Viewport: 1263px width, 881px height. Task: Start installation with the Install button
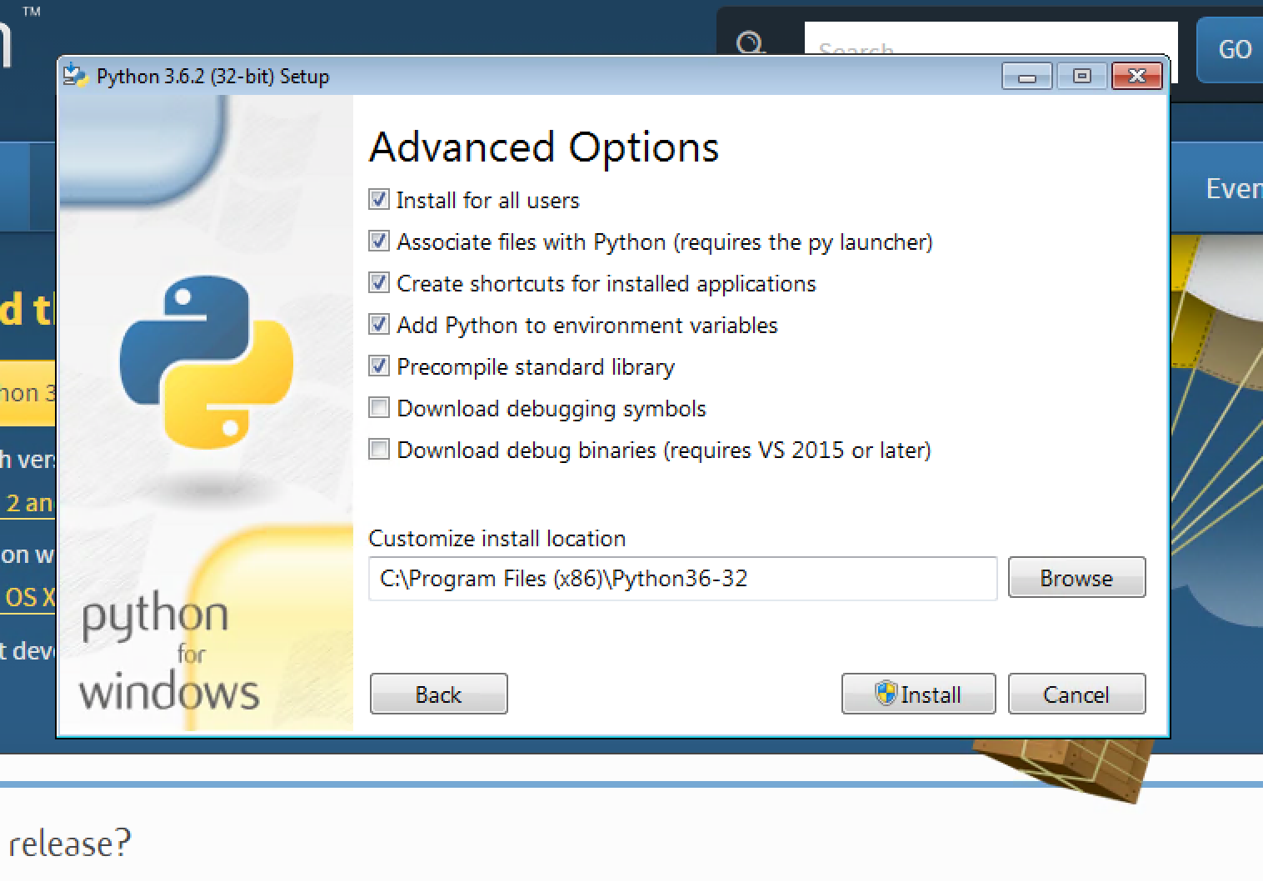(918, 694)
